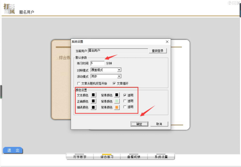
Task: Change light green 背景颜色 swatch
Action: pyautogui.click(x=117, y=101)
